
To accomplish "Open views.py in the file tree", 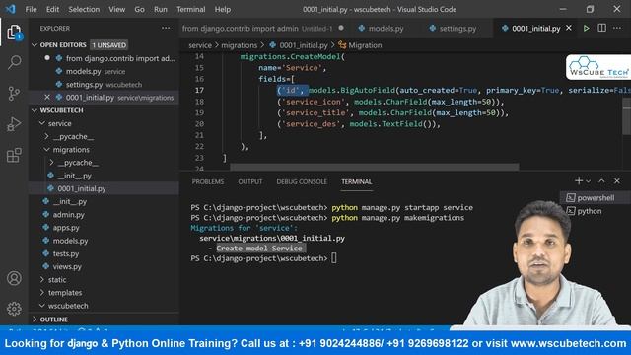I will click(67, 266).
